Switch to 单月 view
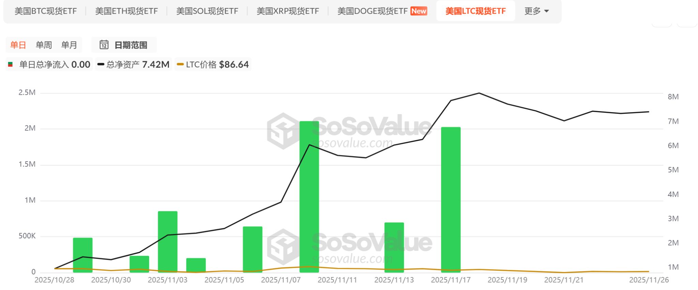The image size is (698, 290). click(x=69, y=45)
